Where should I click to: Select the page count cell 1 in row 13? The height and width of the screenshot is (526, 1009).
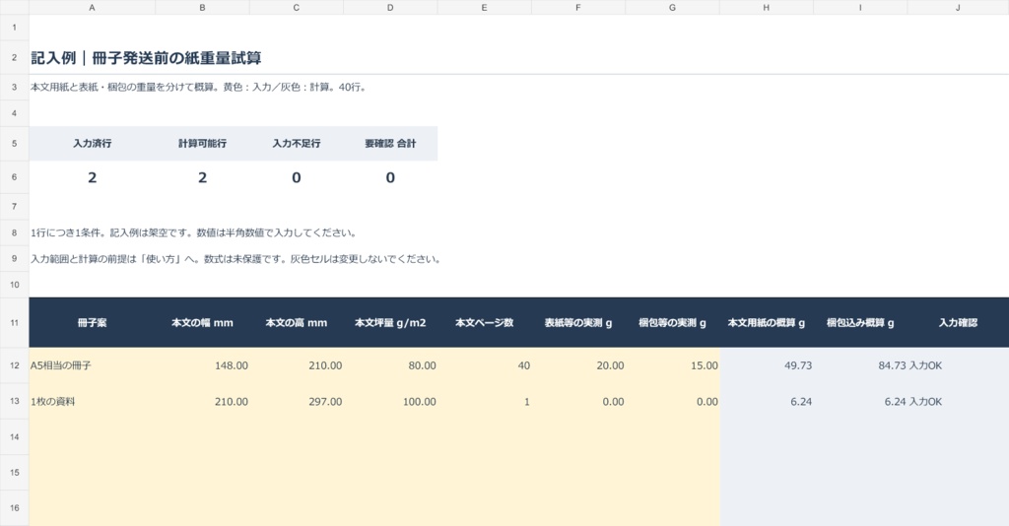tap(484, 401)
